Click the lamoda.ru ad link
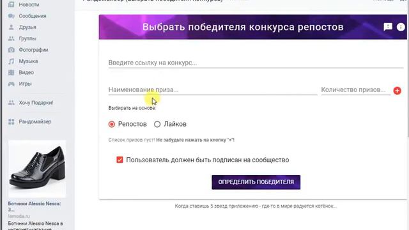 19,216
